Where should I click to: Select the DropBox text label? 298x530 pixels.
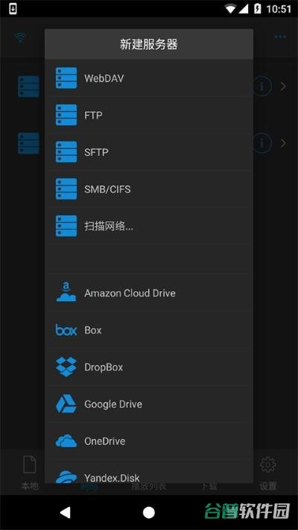point(104,367)
